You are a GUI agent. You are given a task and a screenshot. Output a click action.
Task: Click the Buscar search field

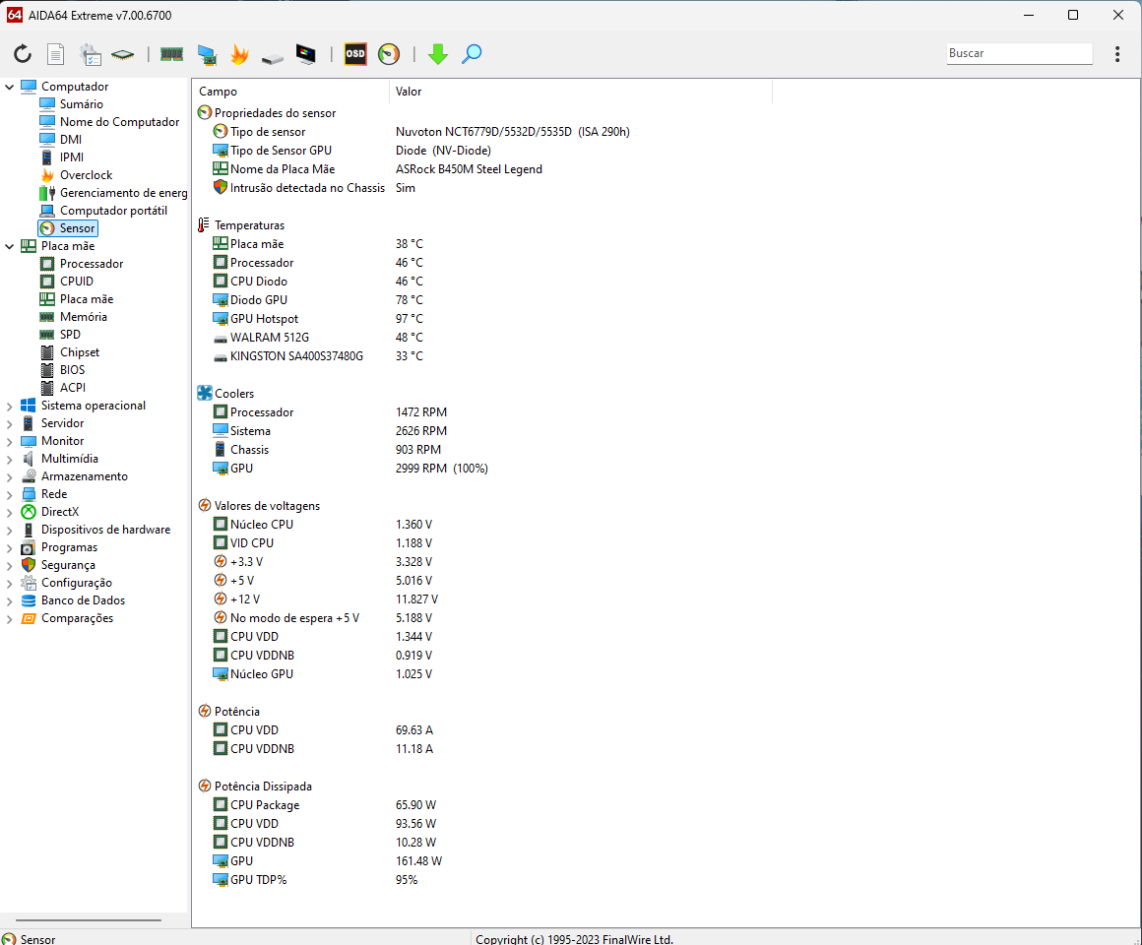[1020, 53]
